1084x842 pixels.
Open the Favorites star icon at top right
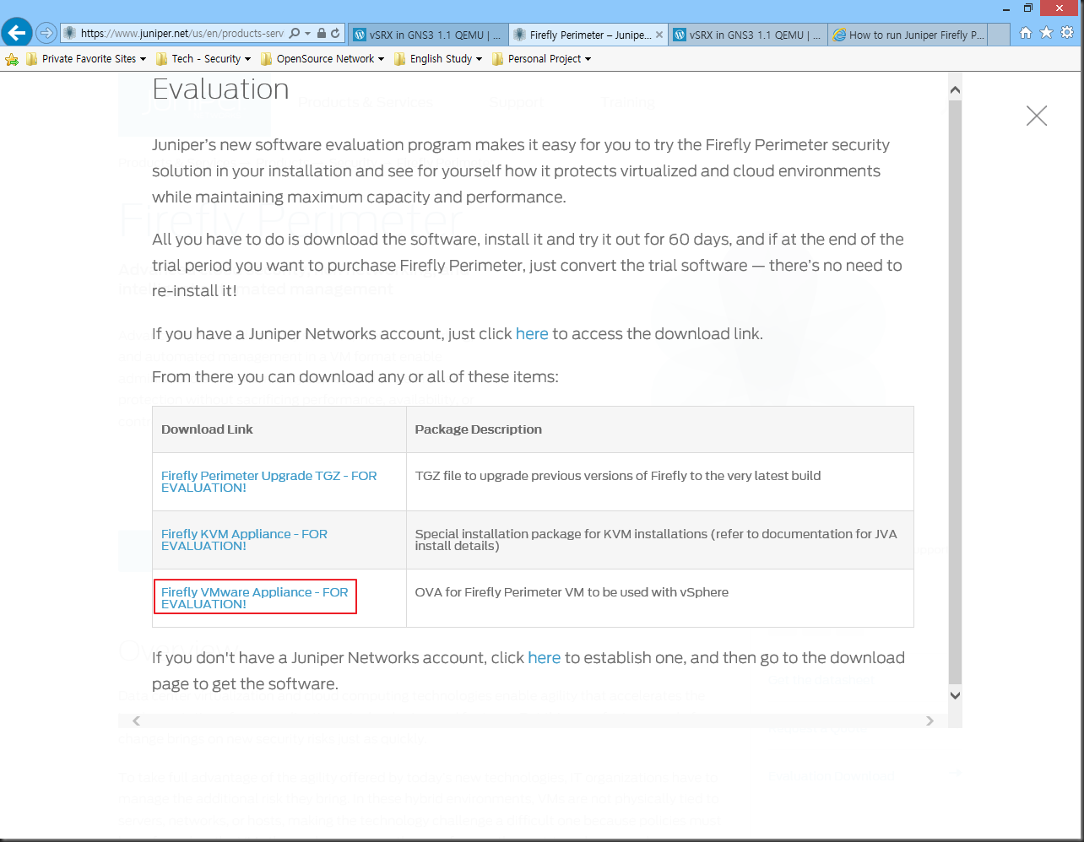point(1046,33)
